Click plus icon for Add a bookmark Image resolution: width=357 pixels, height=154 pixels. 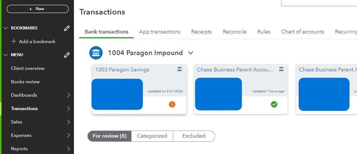[14, 41]
